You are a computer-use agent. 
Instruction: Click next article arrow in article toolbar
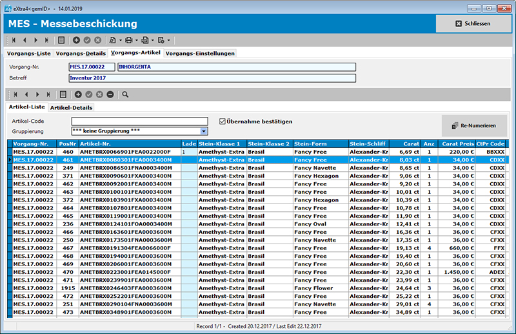click(x=37, y=94)
